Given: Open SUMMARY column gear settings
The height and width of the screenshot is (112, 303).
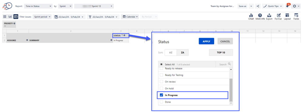Looking at the screenshot, I should click(x=111, y=40).
